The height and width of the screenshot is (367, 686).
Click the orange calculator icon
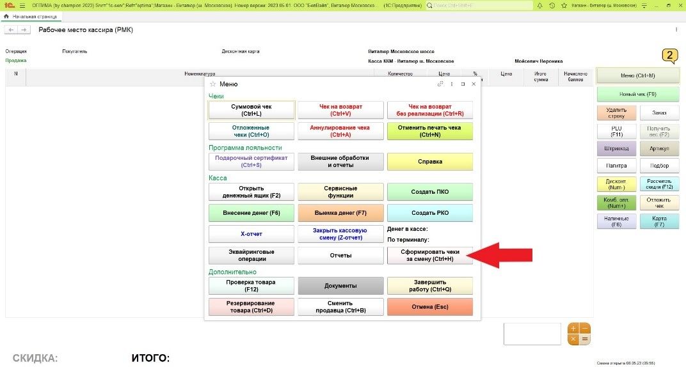tap(578, 334)
